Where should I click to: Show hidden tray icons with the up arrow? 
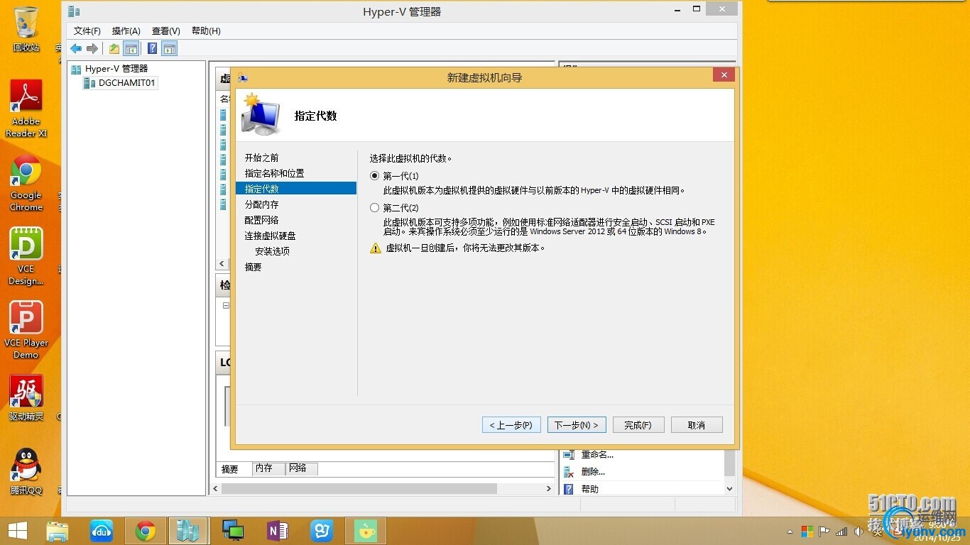(x=790, y=532)
